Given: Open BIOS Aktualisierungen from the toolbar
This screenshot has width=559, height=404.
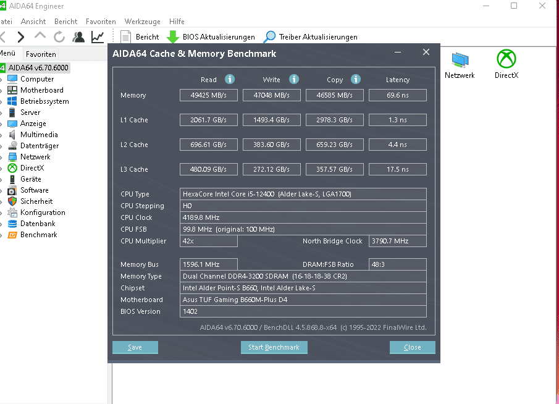Looking at the screenshot, I should 211,36.
